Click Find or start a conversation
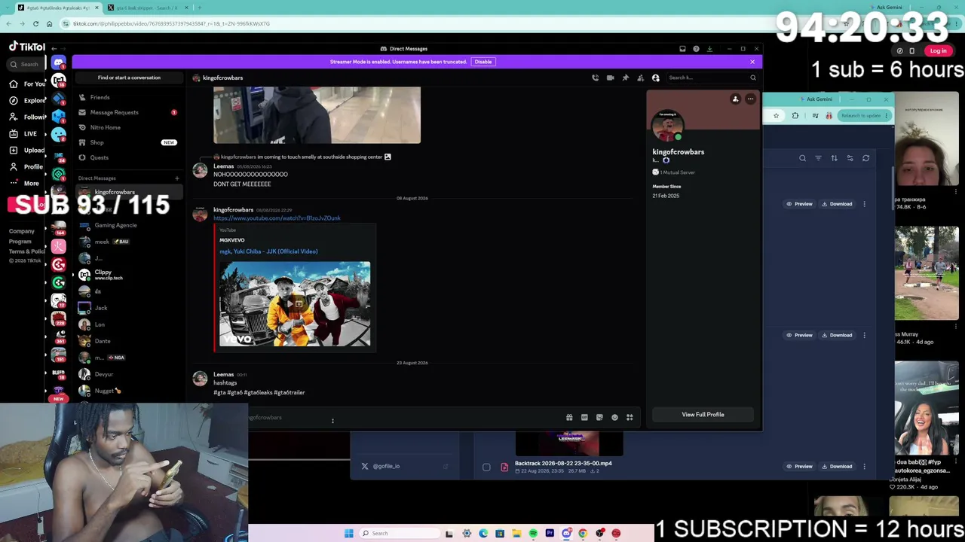 click(x=129, y=78)
